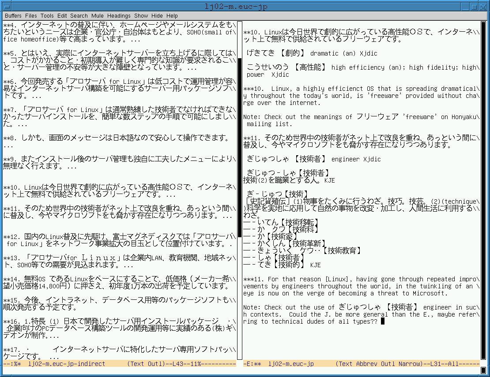The height and width of the screenshot is (377, 490).
Task: Expand the Hide menu
Action: tap(157, 15)
